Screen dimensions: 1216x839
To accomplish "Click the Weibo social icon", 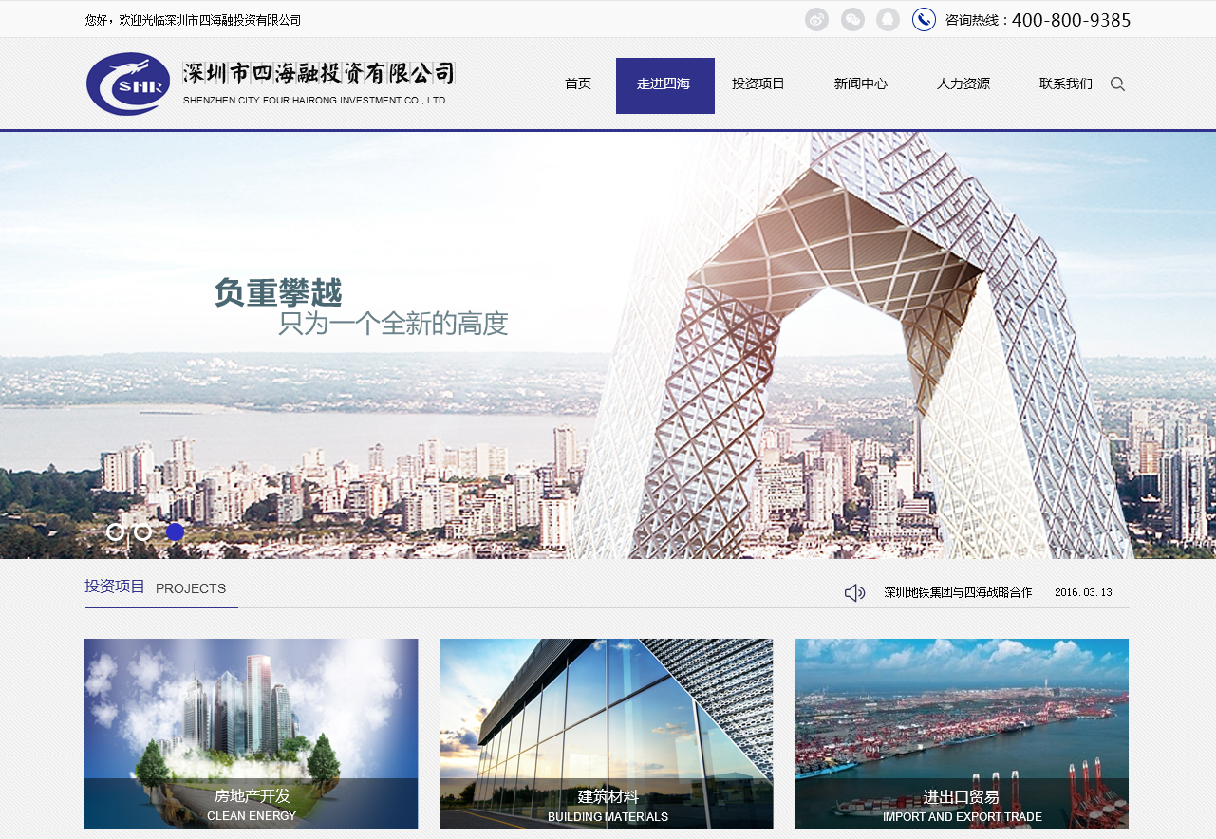I will tap(816, 20).
